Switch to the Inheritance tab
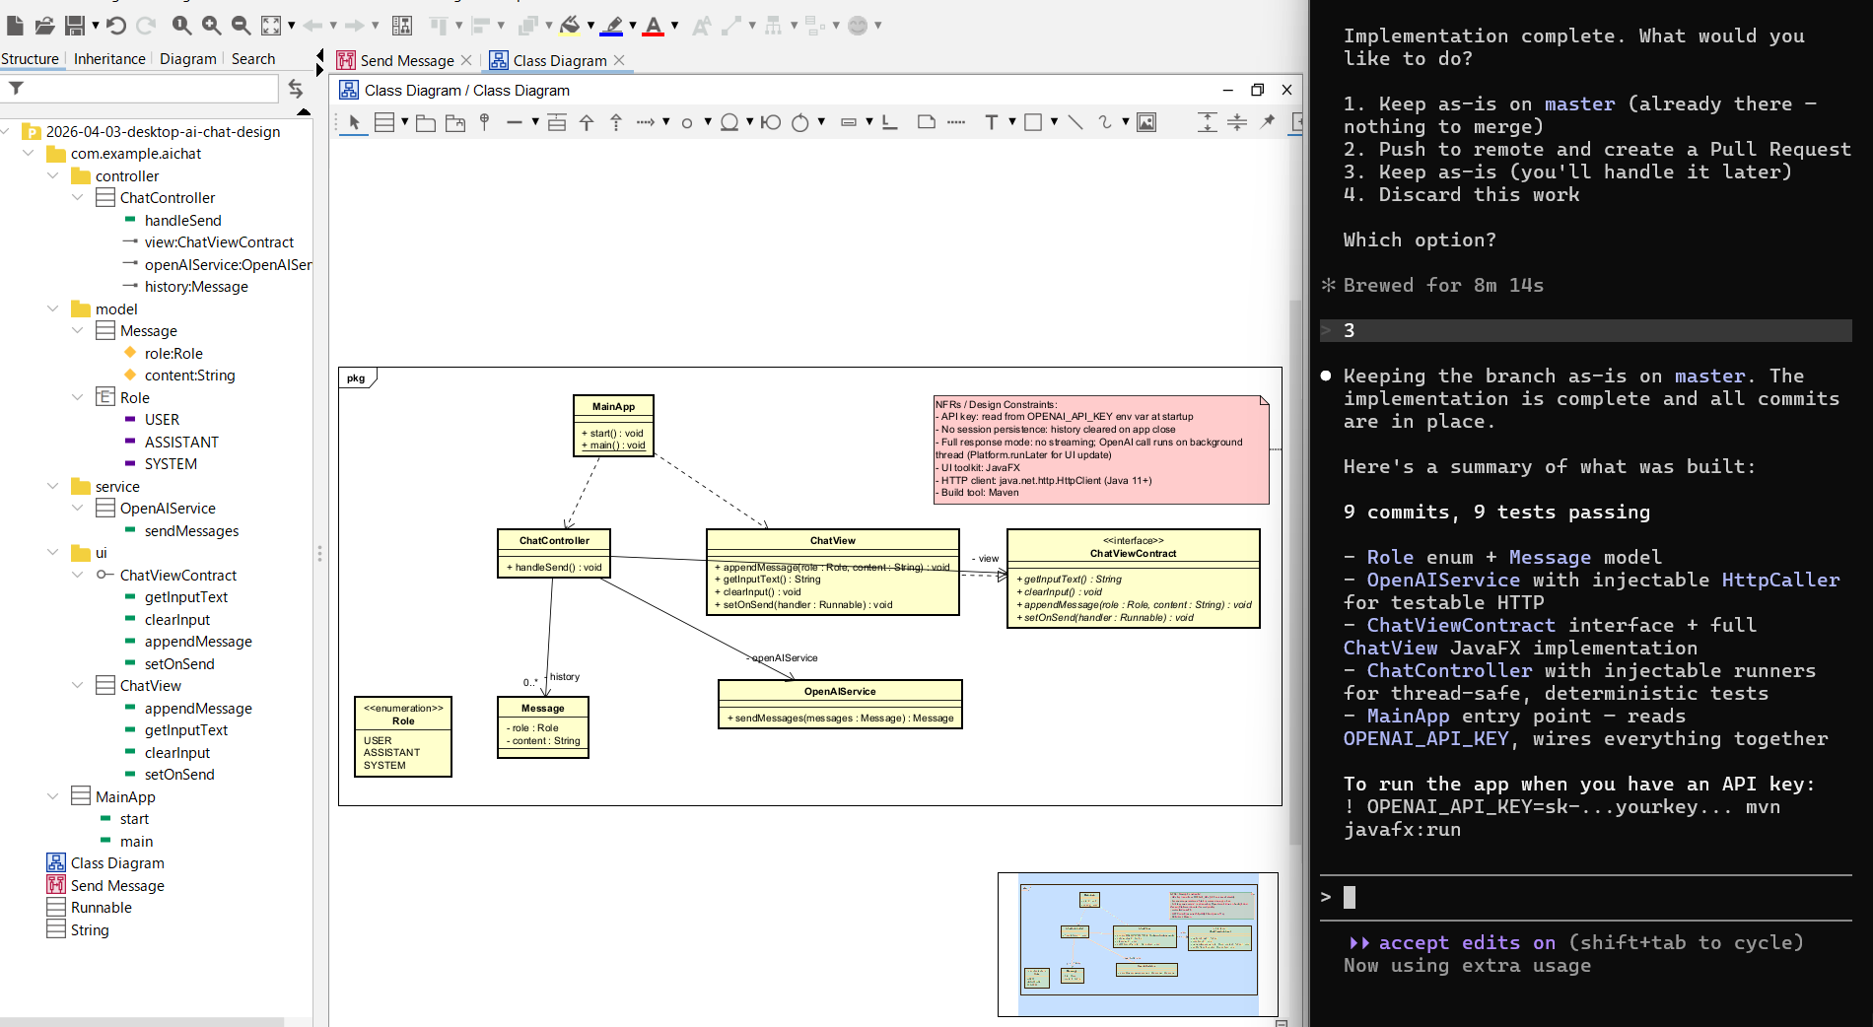 [x=108, y=58]
